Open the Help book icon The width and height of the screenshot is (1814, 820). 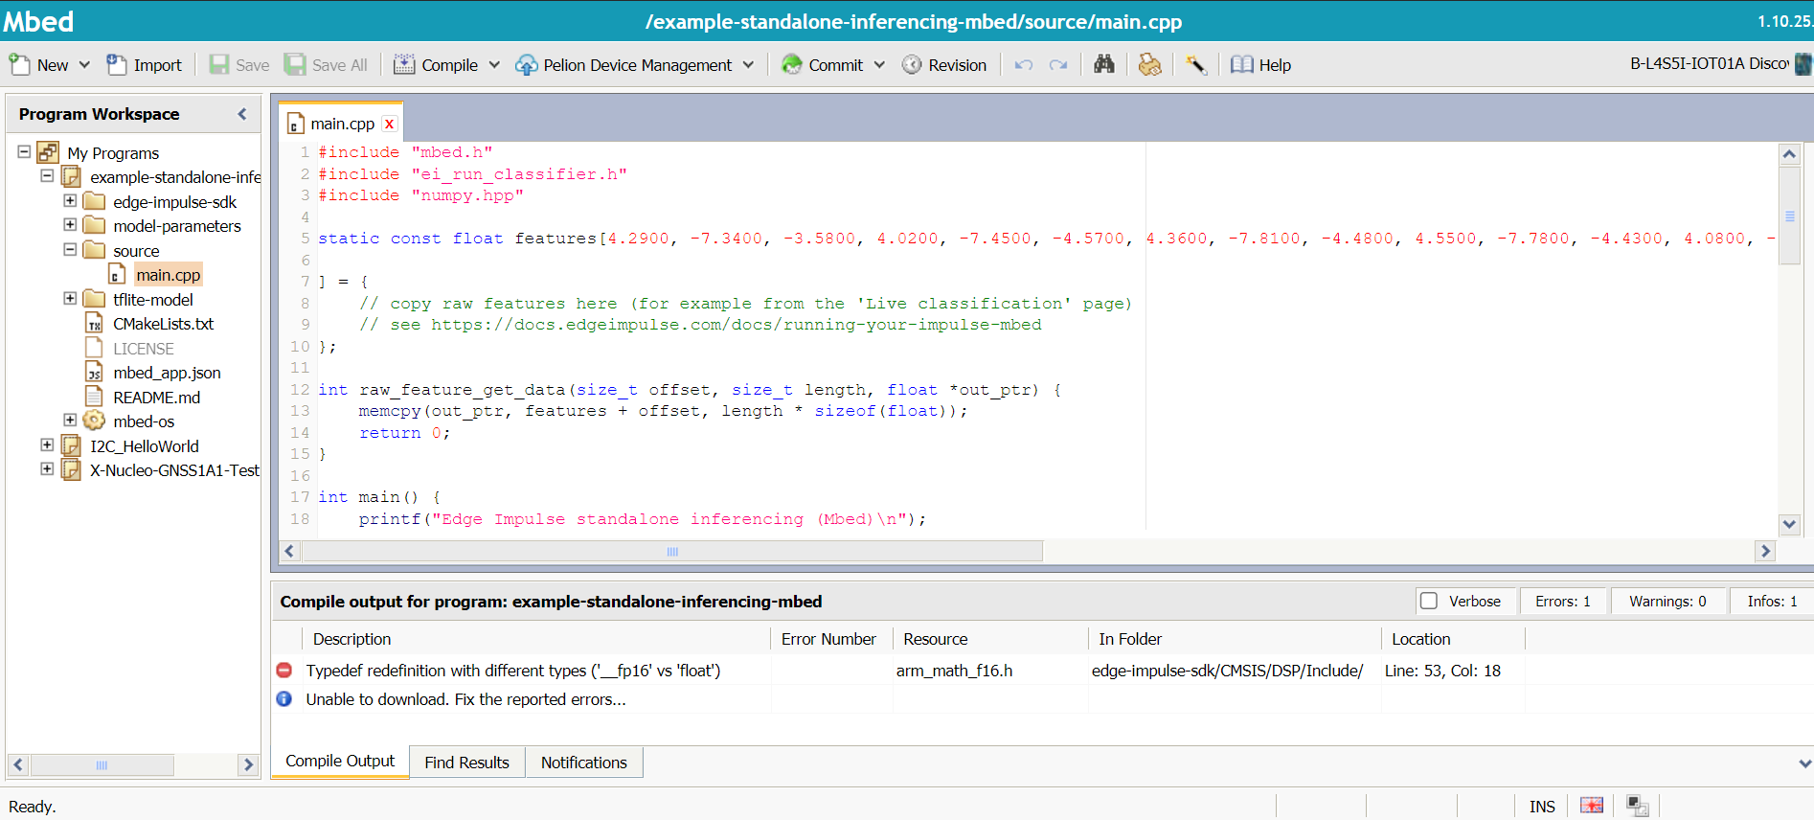click(x=1242, y=64)
